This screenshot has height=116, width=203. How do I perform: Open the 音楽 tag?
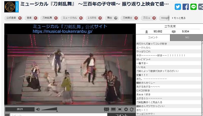tap(29, 18)
